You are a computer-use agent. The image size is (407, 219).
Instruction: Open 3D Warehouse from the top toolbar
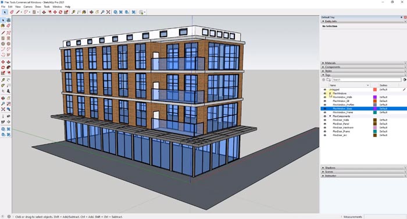click(x=116, y=12)
